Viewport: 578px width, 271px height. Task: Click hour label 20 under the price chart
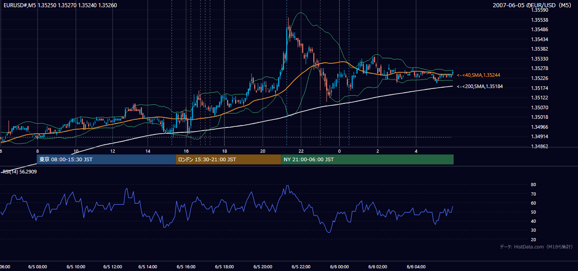click(x=263, y=151)
